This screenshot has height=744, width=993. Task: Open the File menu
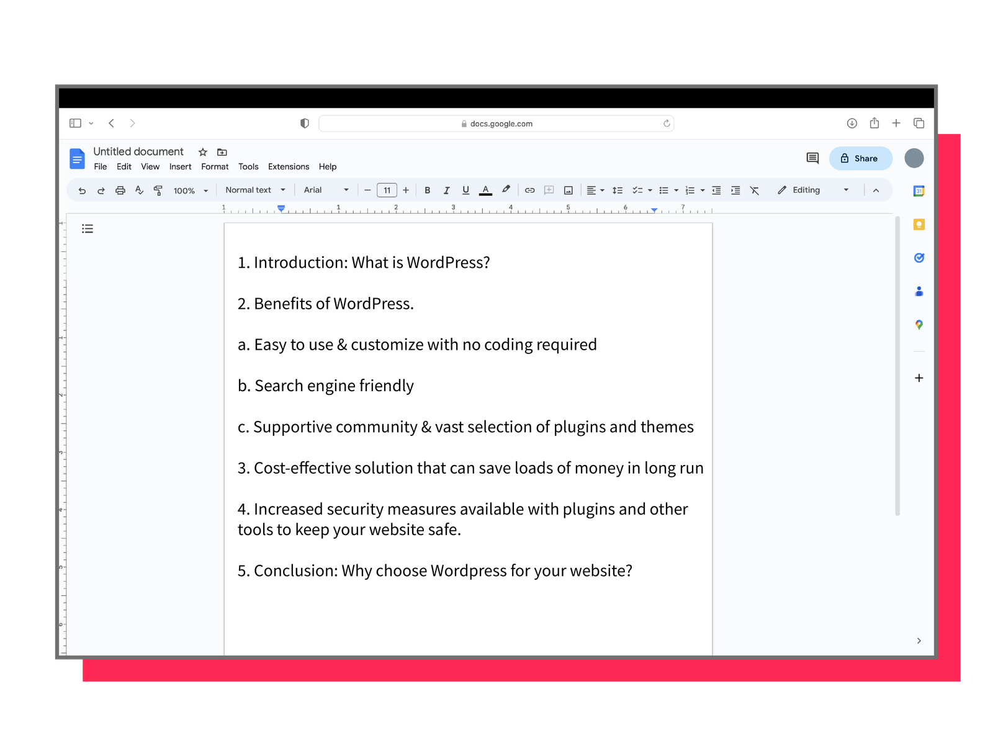[x=101, y=167]
